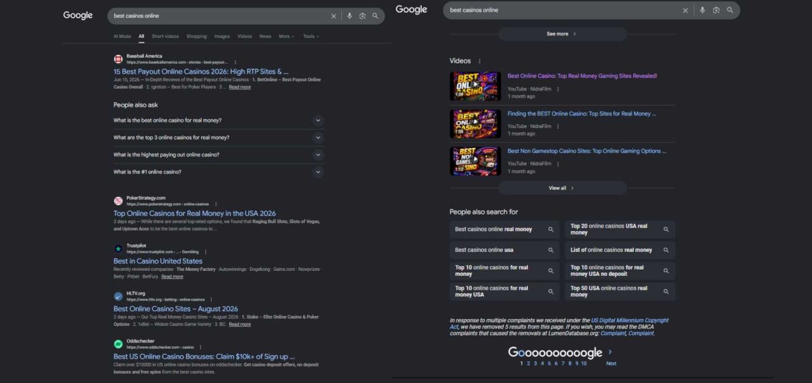812x383 pixels.
Task: Click the HLTV.org favicon
Action: (x=118, y=296)
